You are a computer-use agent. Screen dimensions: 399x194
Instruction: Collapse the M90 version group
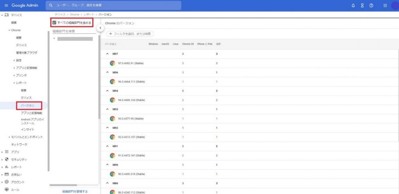coord(108,165)
